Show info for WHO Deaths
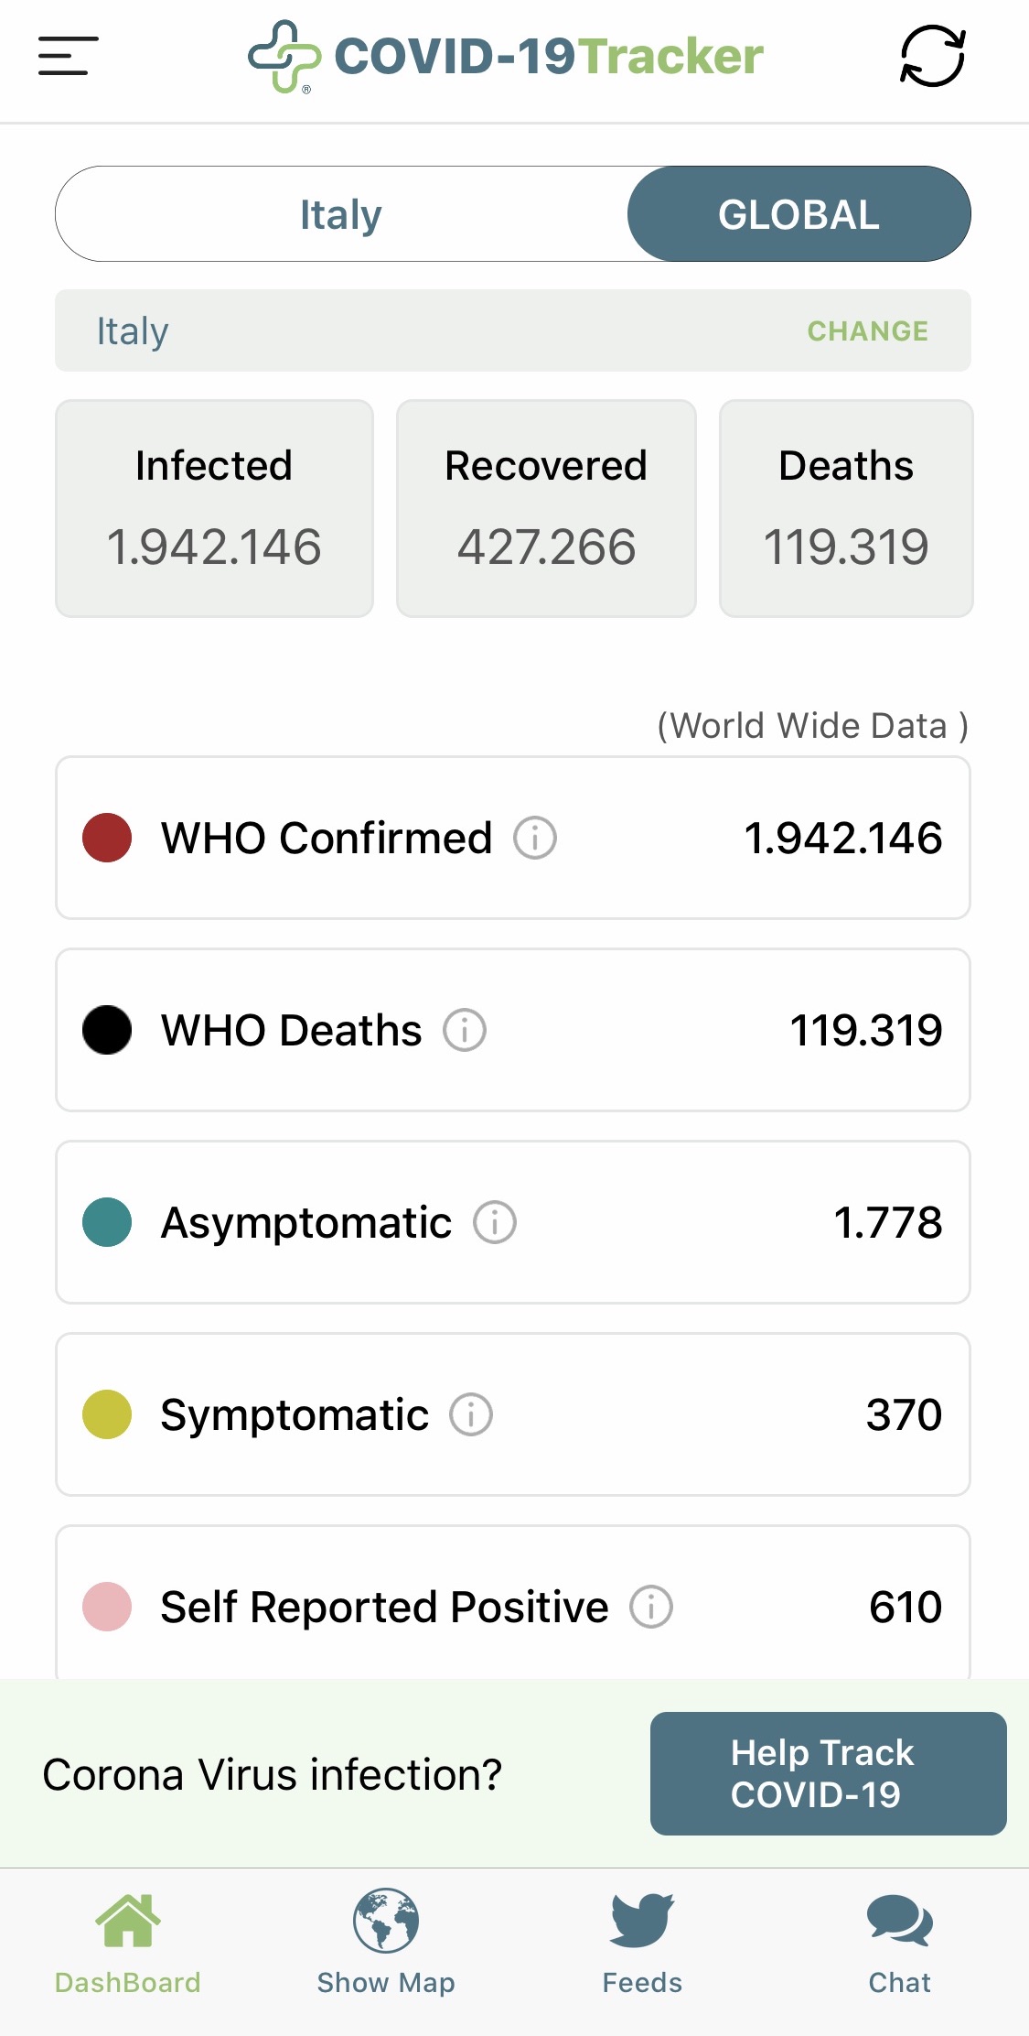Image resolution: width=1029 pixels, height=2036 pixels. 465,1030
